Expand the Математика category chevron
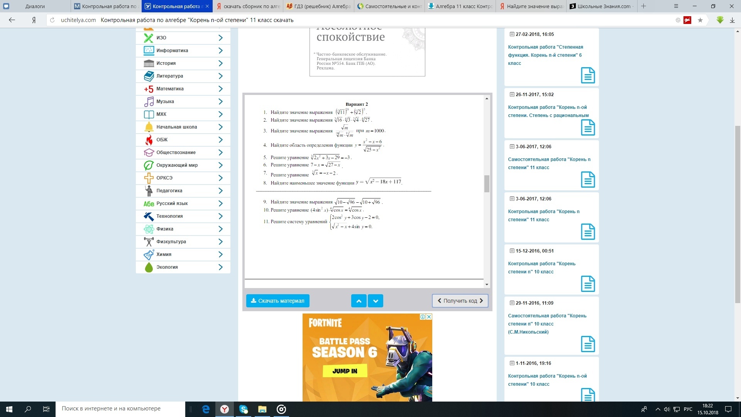 pos(220,89)
